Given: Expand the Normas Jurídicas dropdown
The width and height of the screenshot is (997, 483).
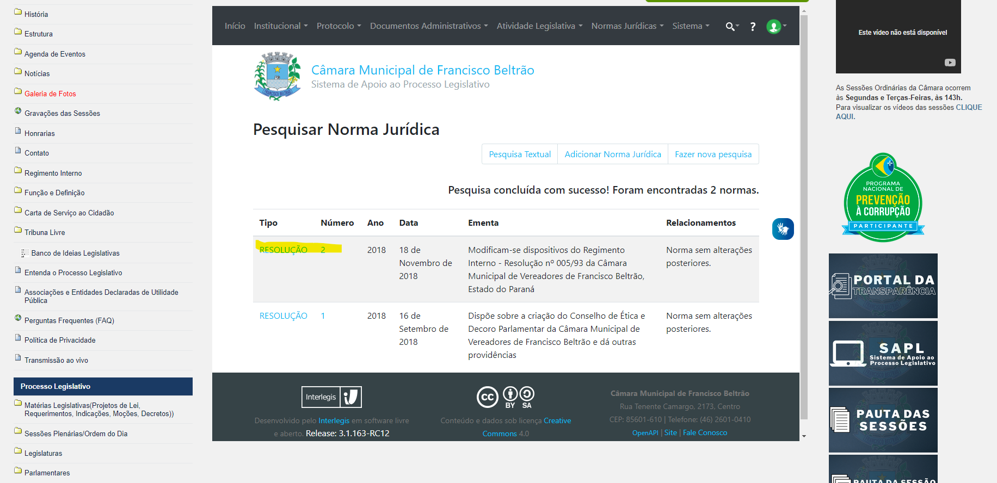Looking at the screenshot, I should [x=627, y=26].
